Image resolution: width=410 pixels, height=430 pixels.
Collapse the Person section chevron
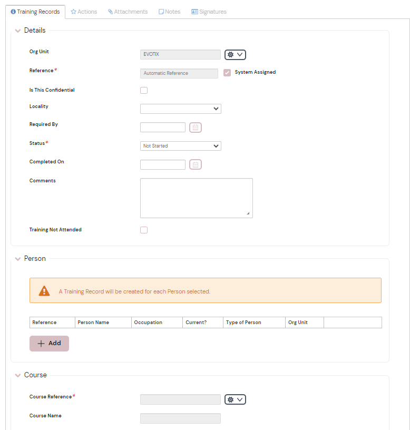point(18,259)
